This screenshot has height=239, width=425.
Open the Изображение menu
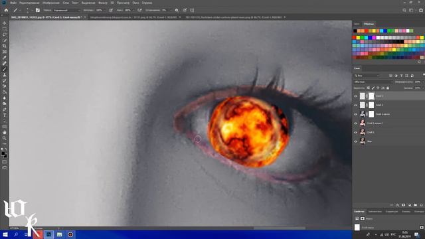pyautogui.click(x=51, y=3)
